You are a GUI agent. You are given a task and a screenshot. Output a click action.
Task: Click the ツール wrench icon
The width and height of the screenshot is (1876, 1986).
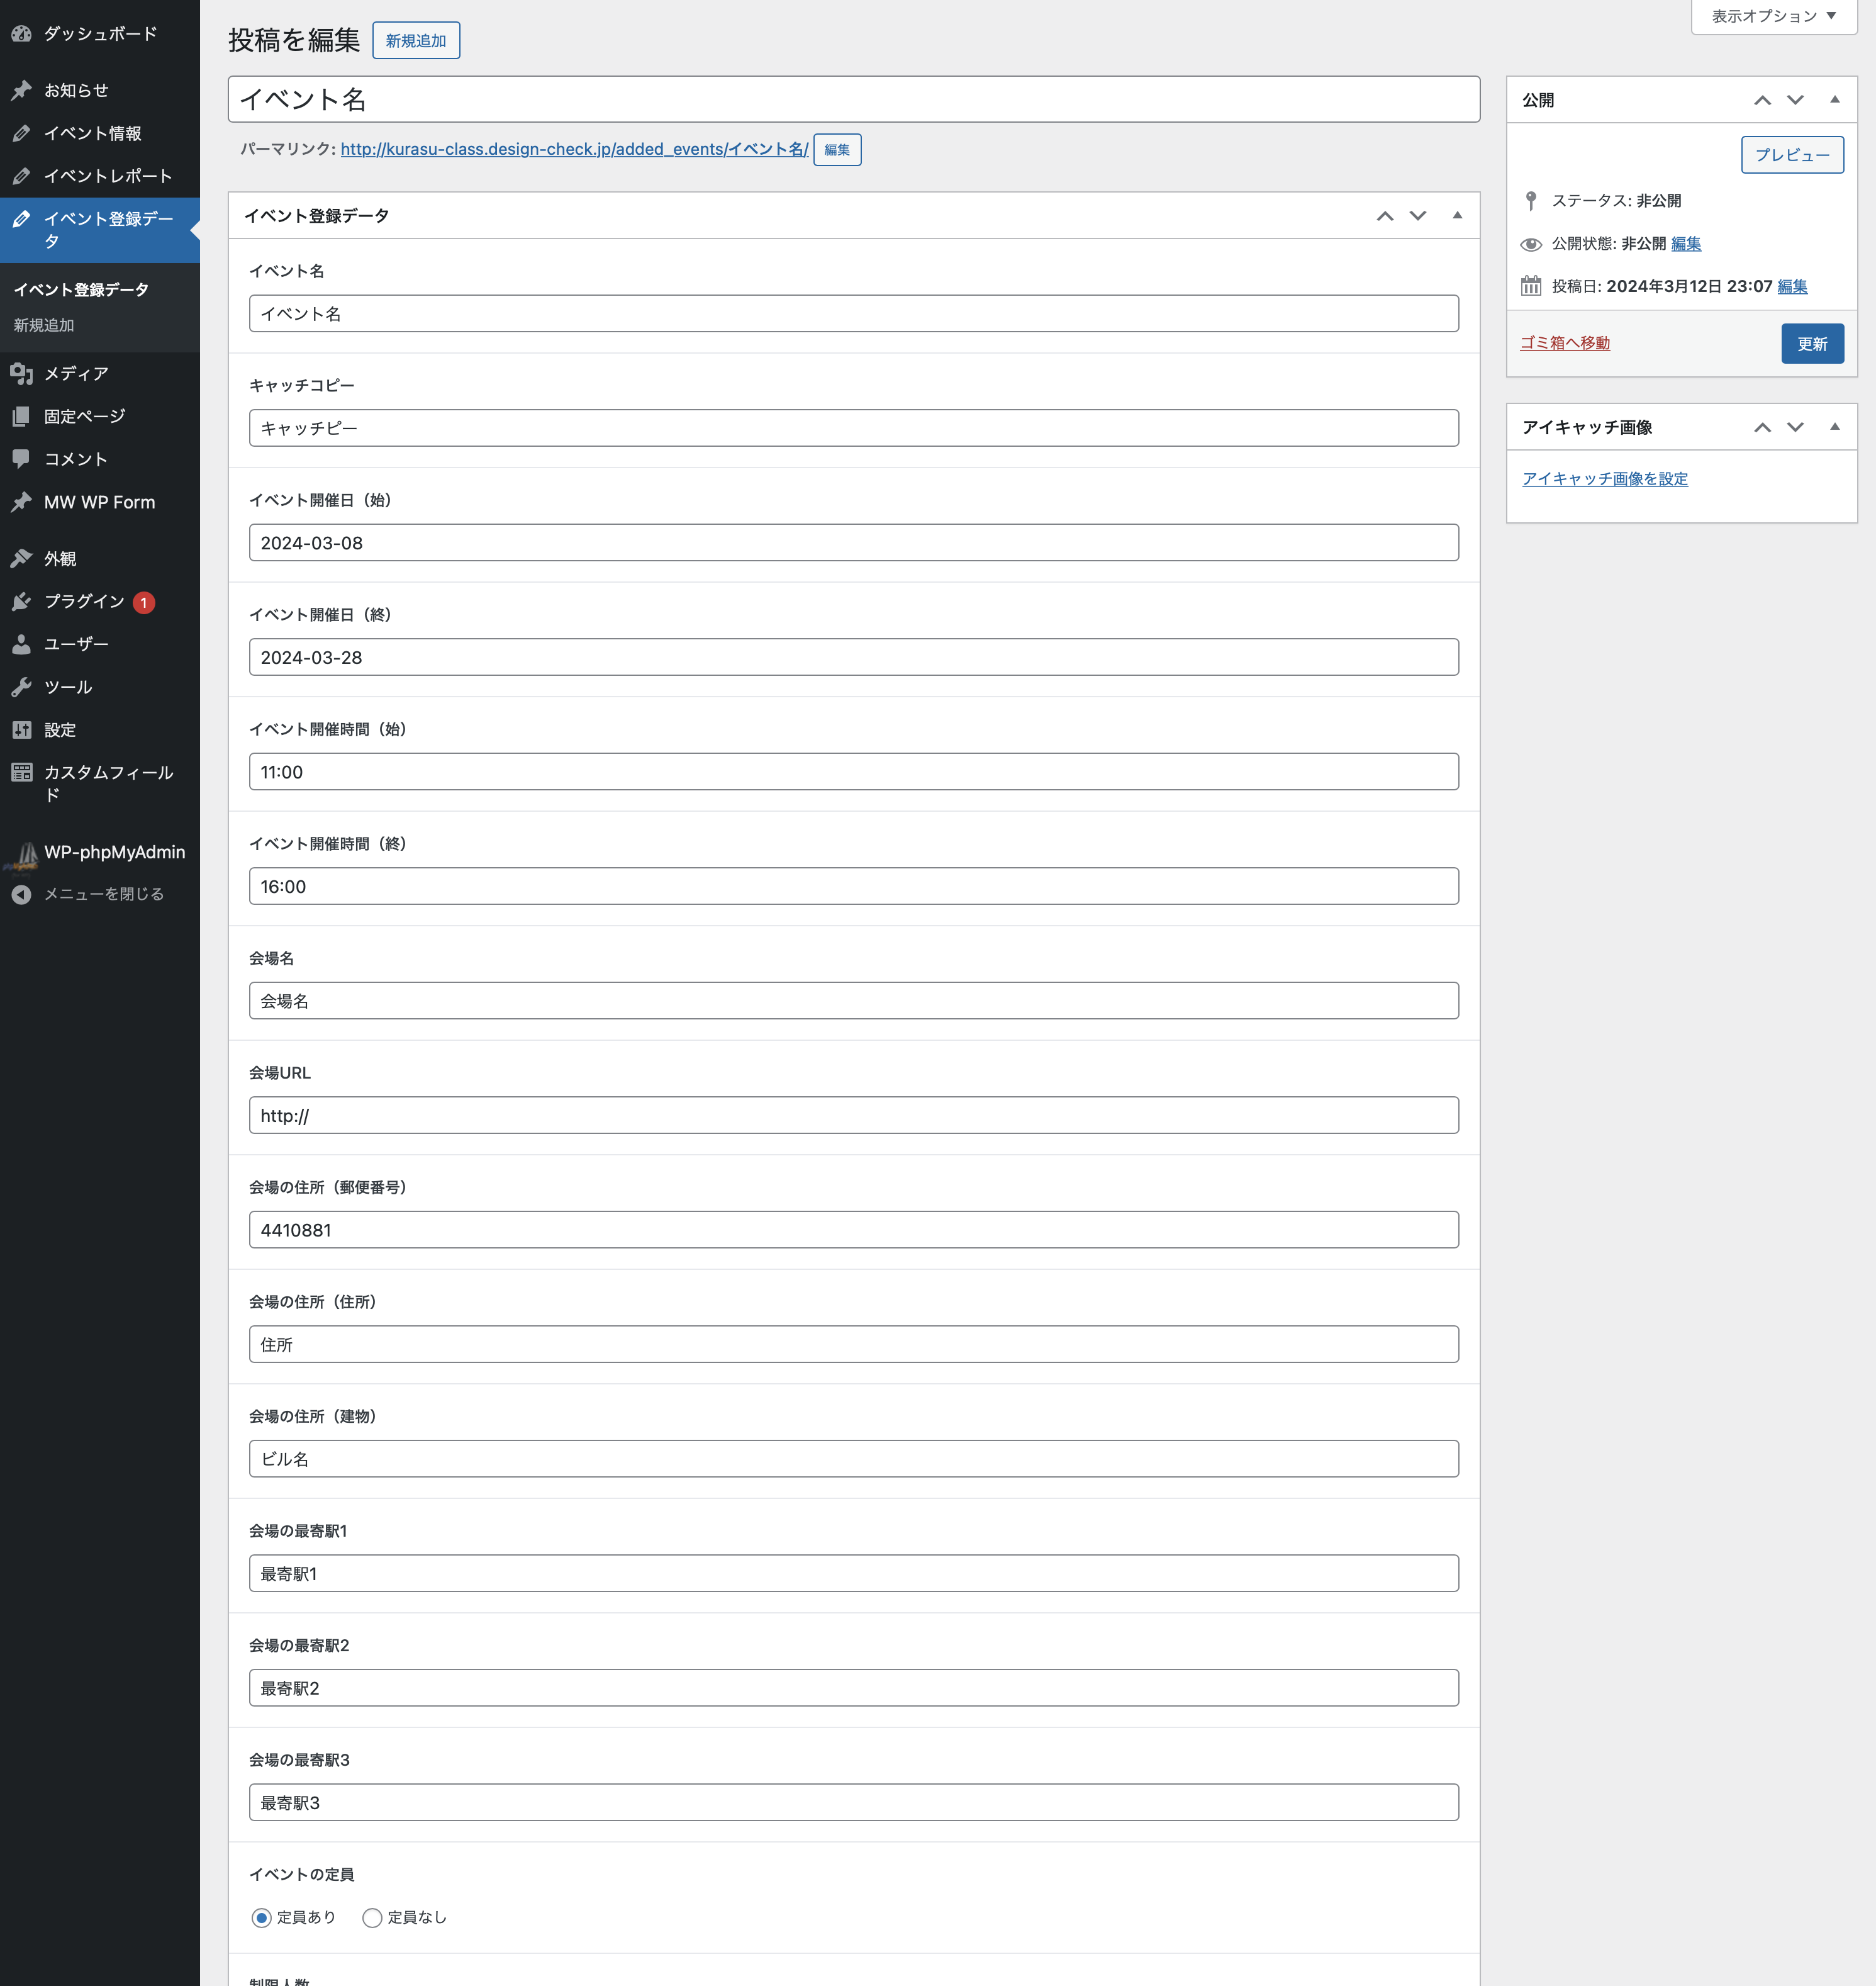[21, 687]
